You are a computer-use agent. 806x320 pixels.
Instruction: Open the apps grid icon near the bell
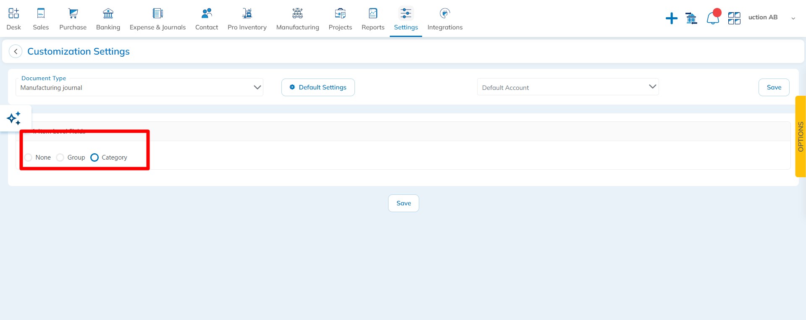[x=734, y=18]
